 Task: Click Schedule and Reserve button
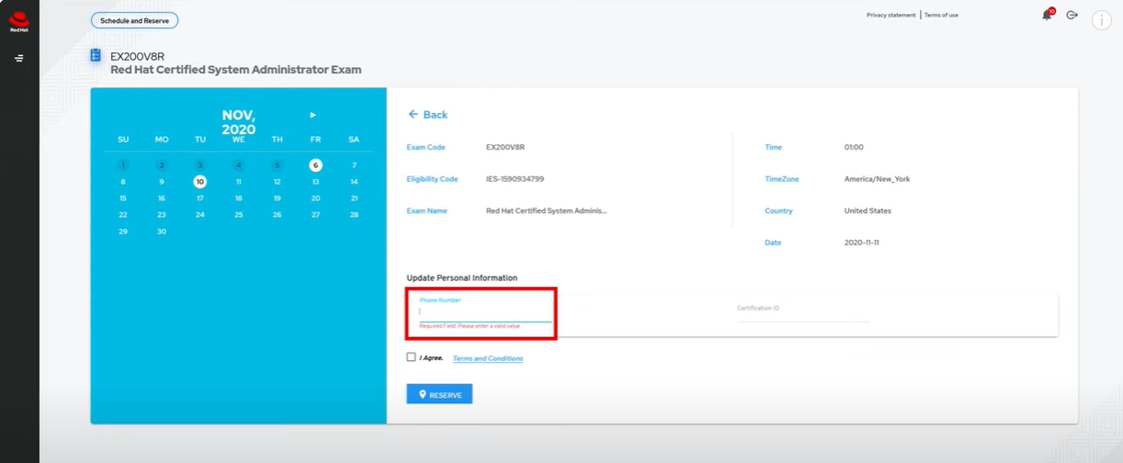click(134, 20)
